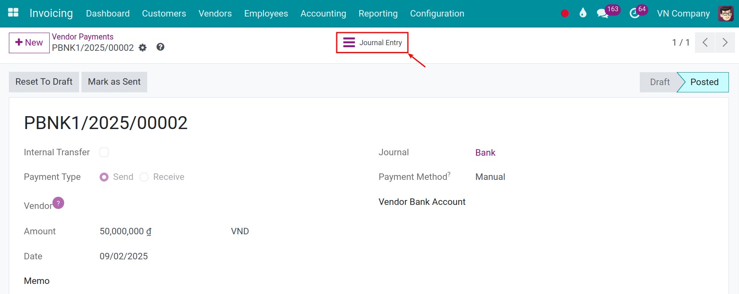The width and height of the screenshot is (739, 294).
Task: Click the Draft status stage
Action: (660, 82)
